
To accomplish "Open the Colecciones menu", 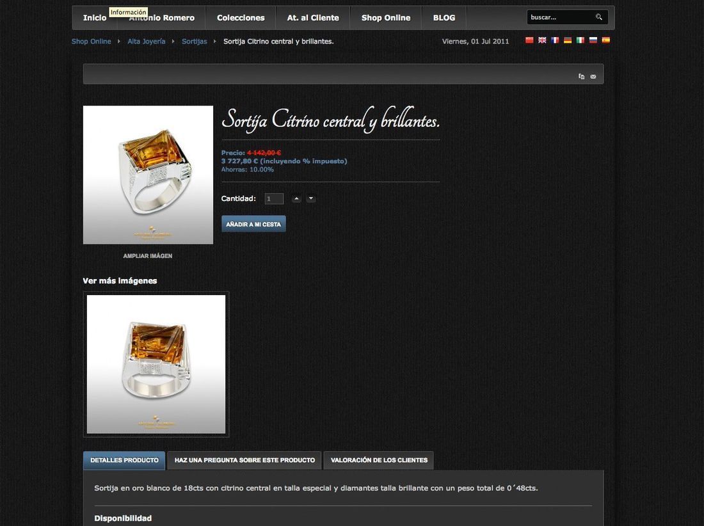I will [x=241, y=18].
